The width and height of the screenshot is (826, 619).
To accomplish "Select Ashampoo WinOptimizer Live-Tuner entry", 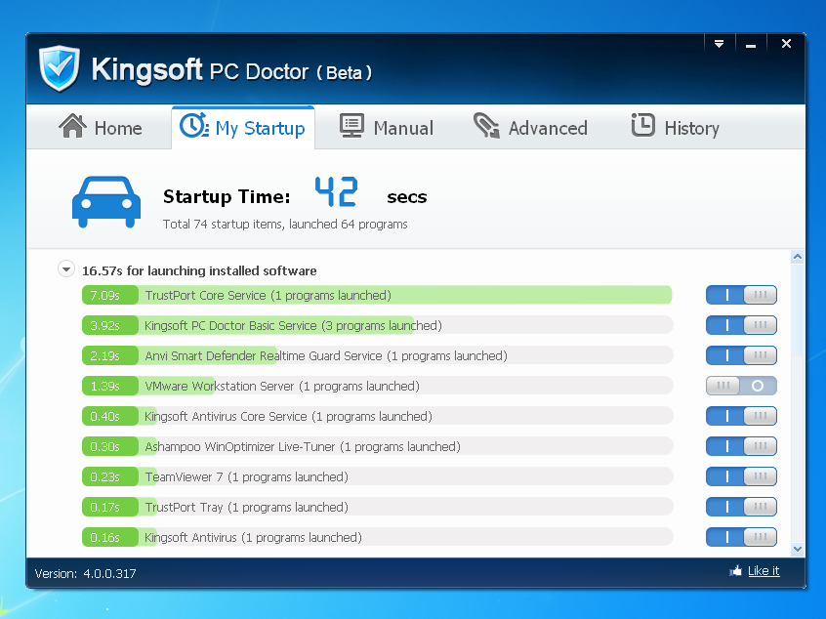I will [377, 446].
